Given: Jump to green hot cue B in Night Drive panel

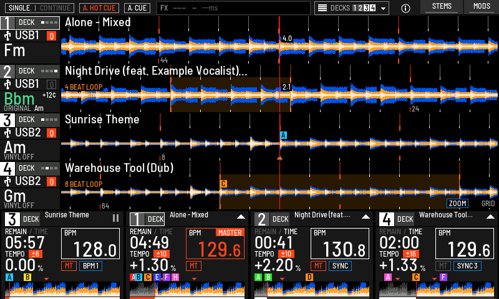Looking at the screenshot, I should tap(268, 277).
